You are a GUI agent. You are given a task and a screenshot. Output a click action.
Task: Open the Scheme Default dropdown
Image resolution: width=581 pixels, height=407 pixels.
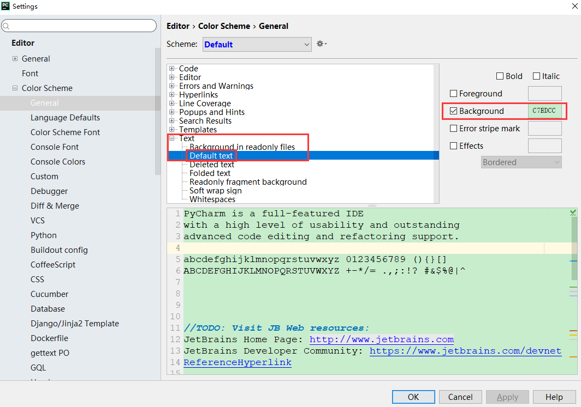click(x=257, y=44)
